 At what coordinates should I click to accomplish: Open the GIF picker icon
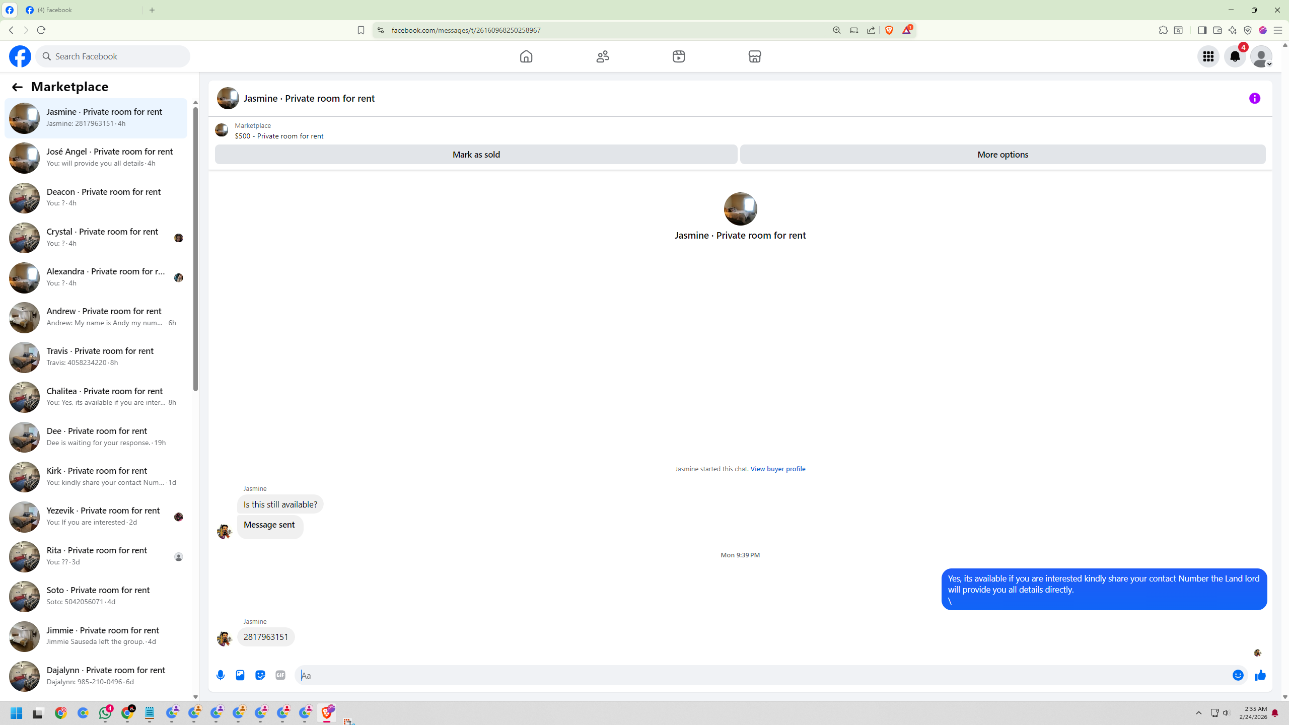[x=280, y=675]
